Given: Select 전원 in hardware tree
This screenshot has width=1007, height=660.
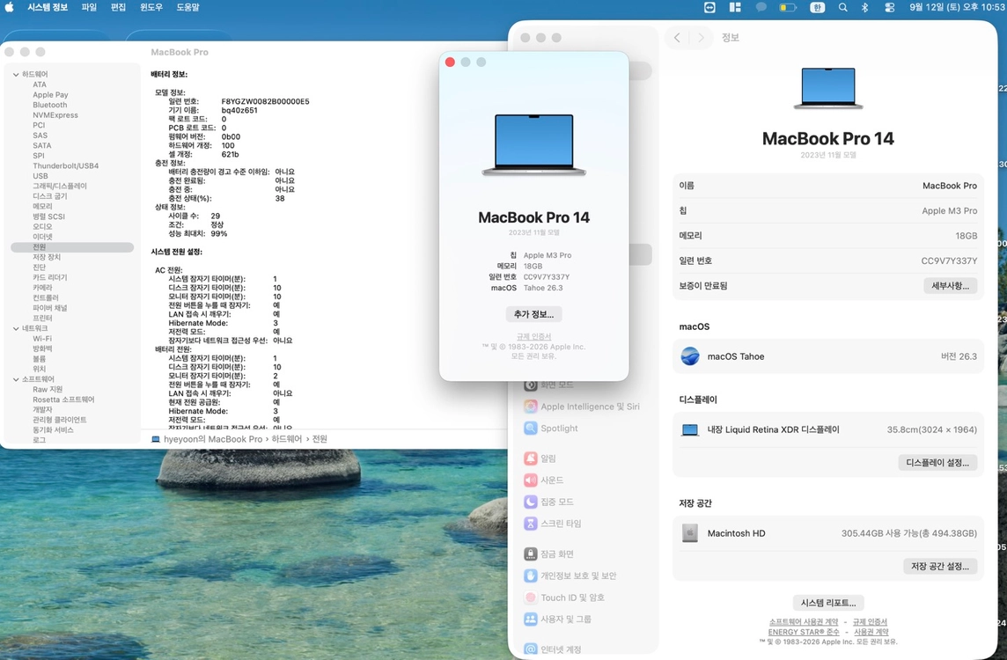Looking at the screenshot, I should click(72, 247).
